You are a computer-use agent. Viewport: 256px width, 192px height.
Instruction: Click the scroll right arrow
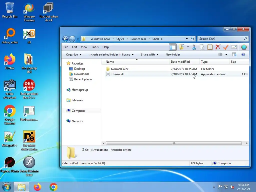tap(247, 143)
